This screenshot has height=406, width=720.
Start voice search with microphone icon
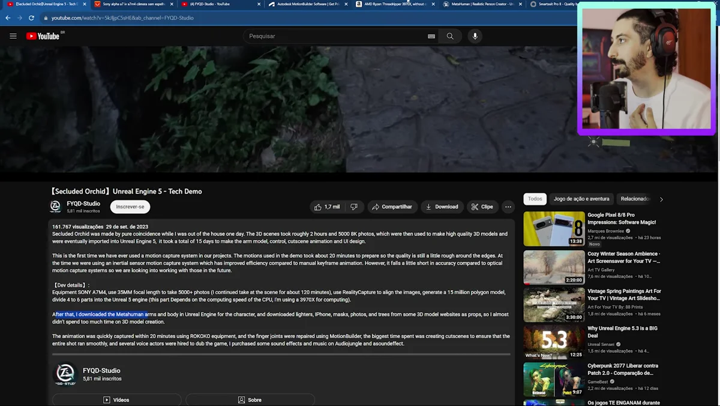tap(475, 36)
